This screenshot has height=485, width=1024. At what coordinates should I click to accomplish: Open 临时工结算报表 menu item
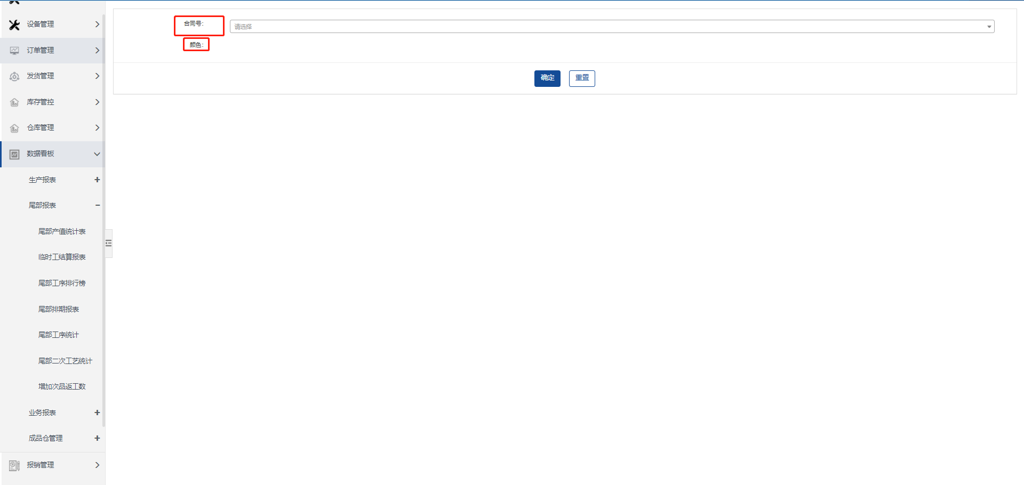click(62, 257)
